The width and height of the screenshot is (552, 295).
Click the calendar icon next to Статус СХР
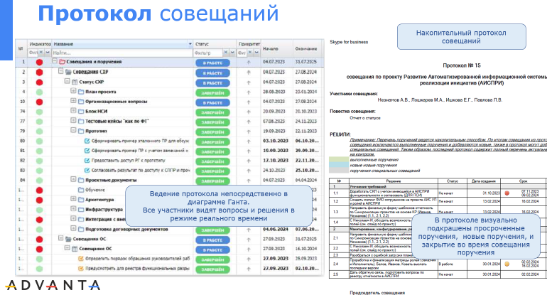click(x=74, y=82)
